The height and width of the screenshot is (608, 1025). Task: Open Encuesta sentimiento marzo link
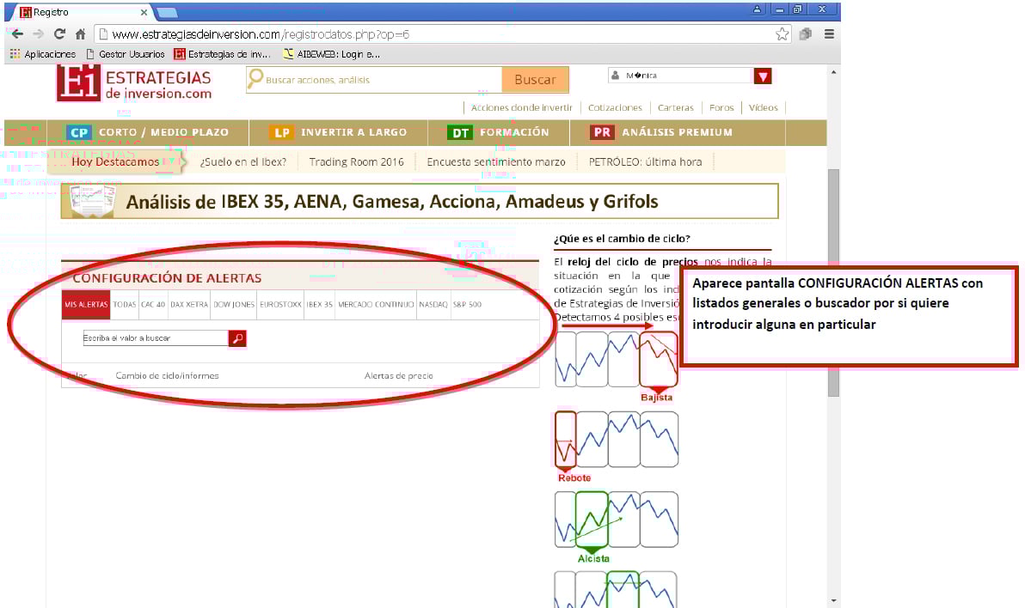point(496,162)
